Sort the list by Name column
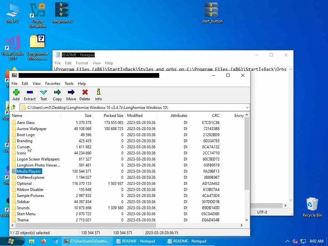This screenshot has height=246, width=328. click(36, 115)
